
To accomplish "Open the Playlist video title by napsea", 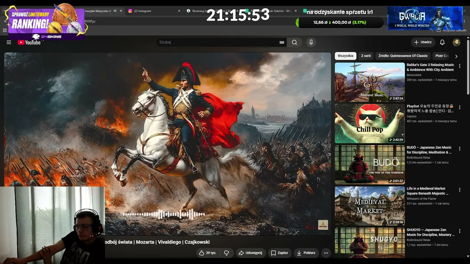I will pyautogui.click(x=430, y=109).
